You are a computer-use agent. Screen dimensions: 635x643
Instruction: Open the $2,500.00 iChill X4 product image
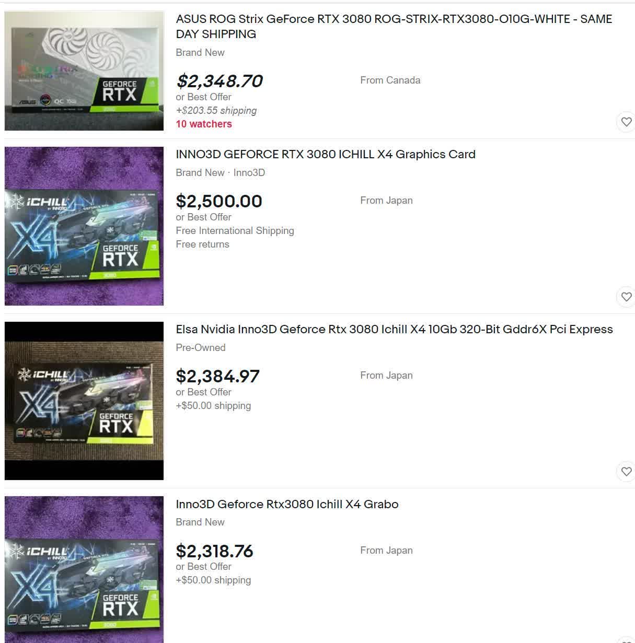point(84,226)
